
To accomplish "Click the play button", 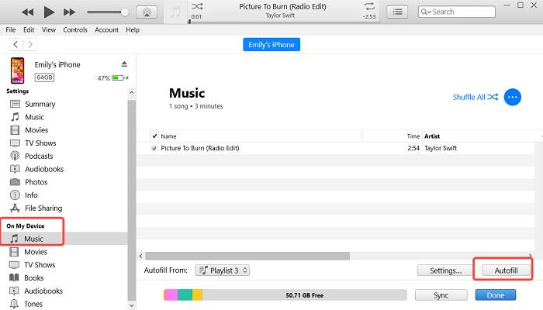I will point(49,12).
